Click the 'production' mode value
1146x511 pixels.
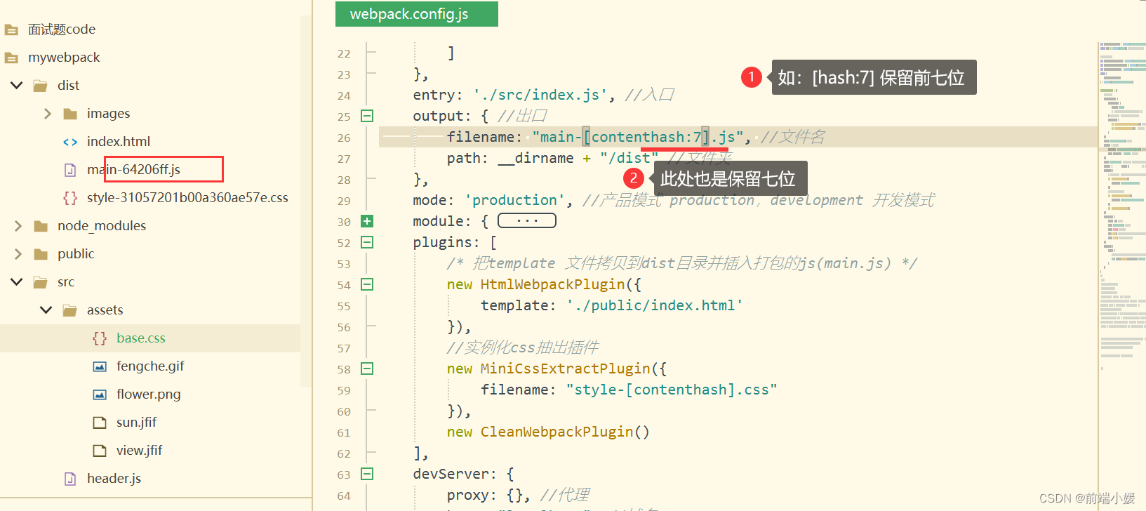click(514, 200)
